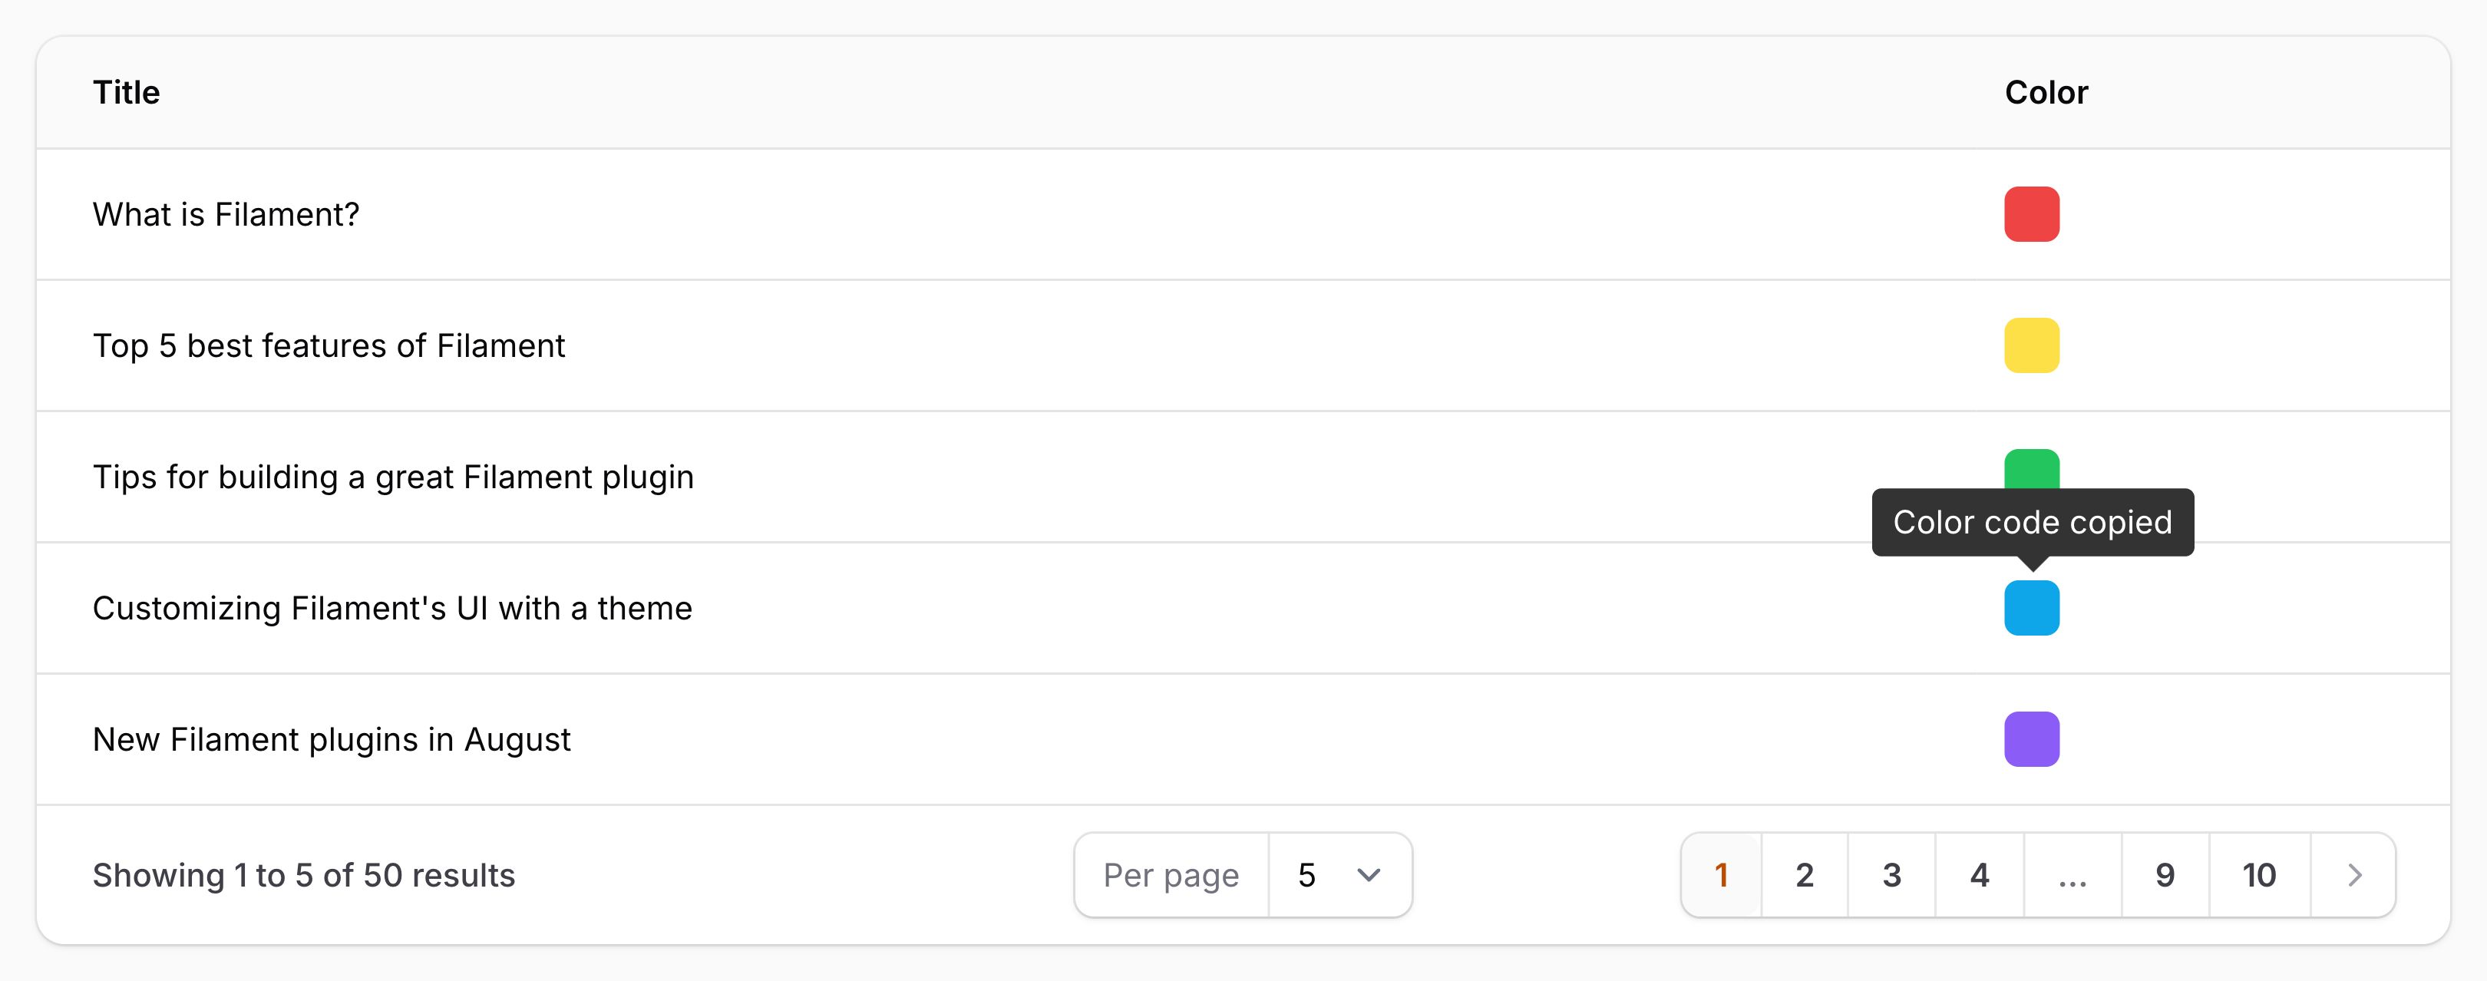The height and width of the screenshot is (981, 2487).
Task: Click the yellow color swatch
Action: 2031,345
